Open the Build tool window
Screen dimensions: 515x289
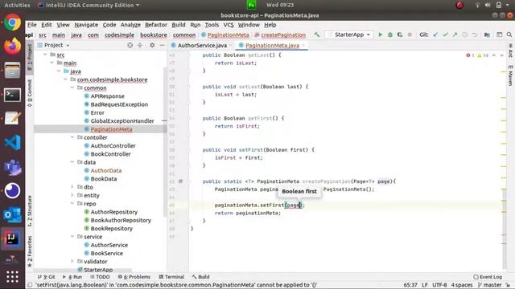(200, 277)
